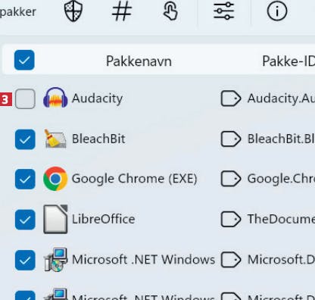Viewport: 315px width, 300px height.
Task: Click the LibreOffice document icon
Action: 55,219
